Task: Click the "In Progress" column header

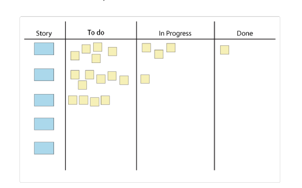Action: pos(175,33)
